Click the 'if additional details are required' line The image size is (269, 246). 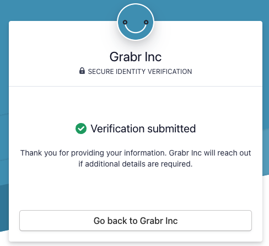pyautogui.click(x=136, y=164)
